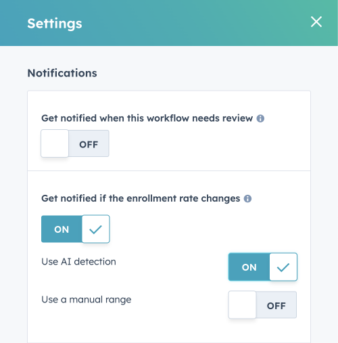Disable the enrollment rate changes notification toggle

[76, 229]
